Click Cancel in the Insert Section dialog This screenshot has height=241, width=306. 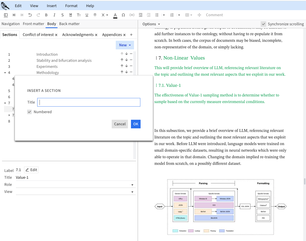(120, 124)
